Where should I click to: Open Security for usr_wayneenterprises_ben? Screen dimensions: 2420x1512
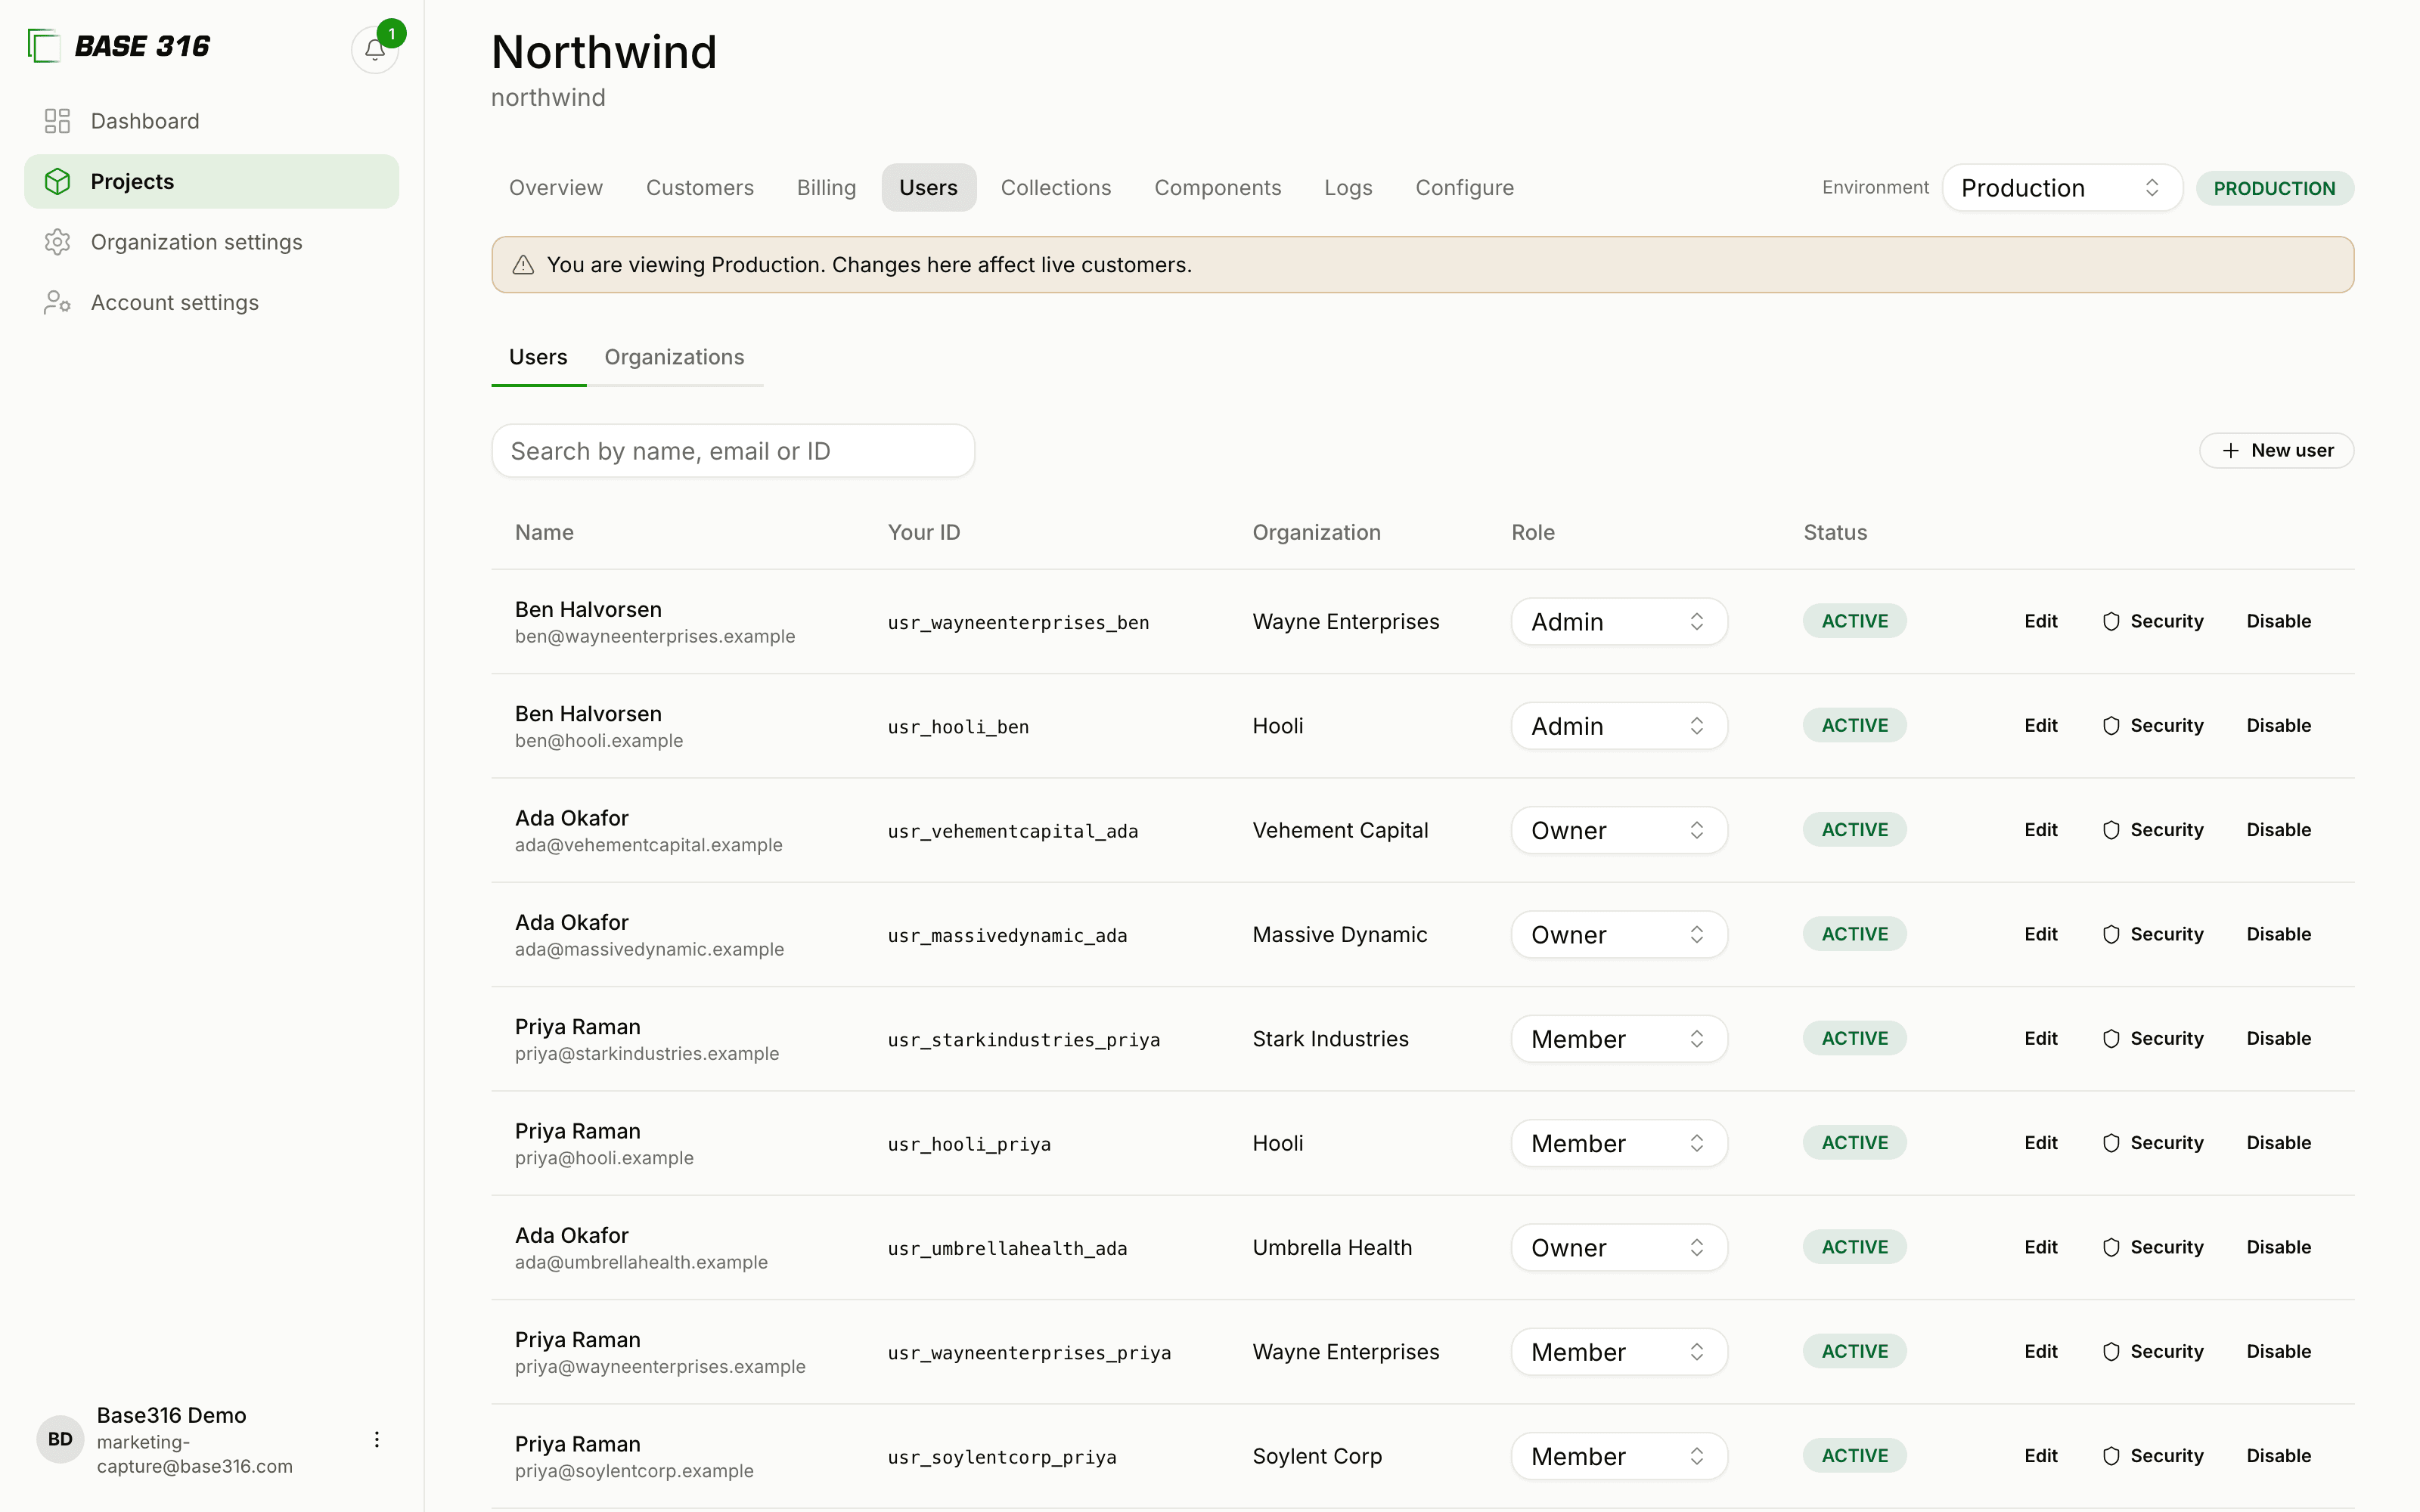[2153, 621]
